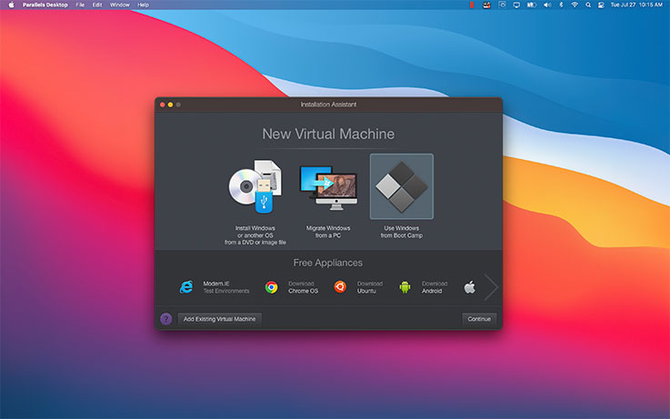Open Spotlight search magnifier

(x=588, y=5)
